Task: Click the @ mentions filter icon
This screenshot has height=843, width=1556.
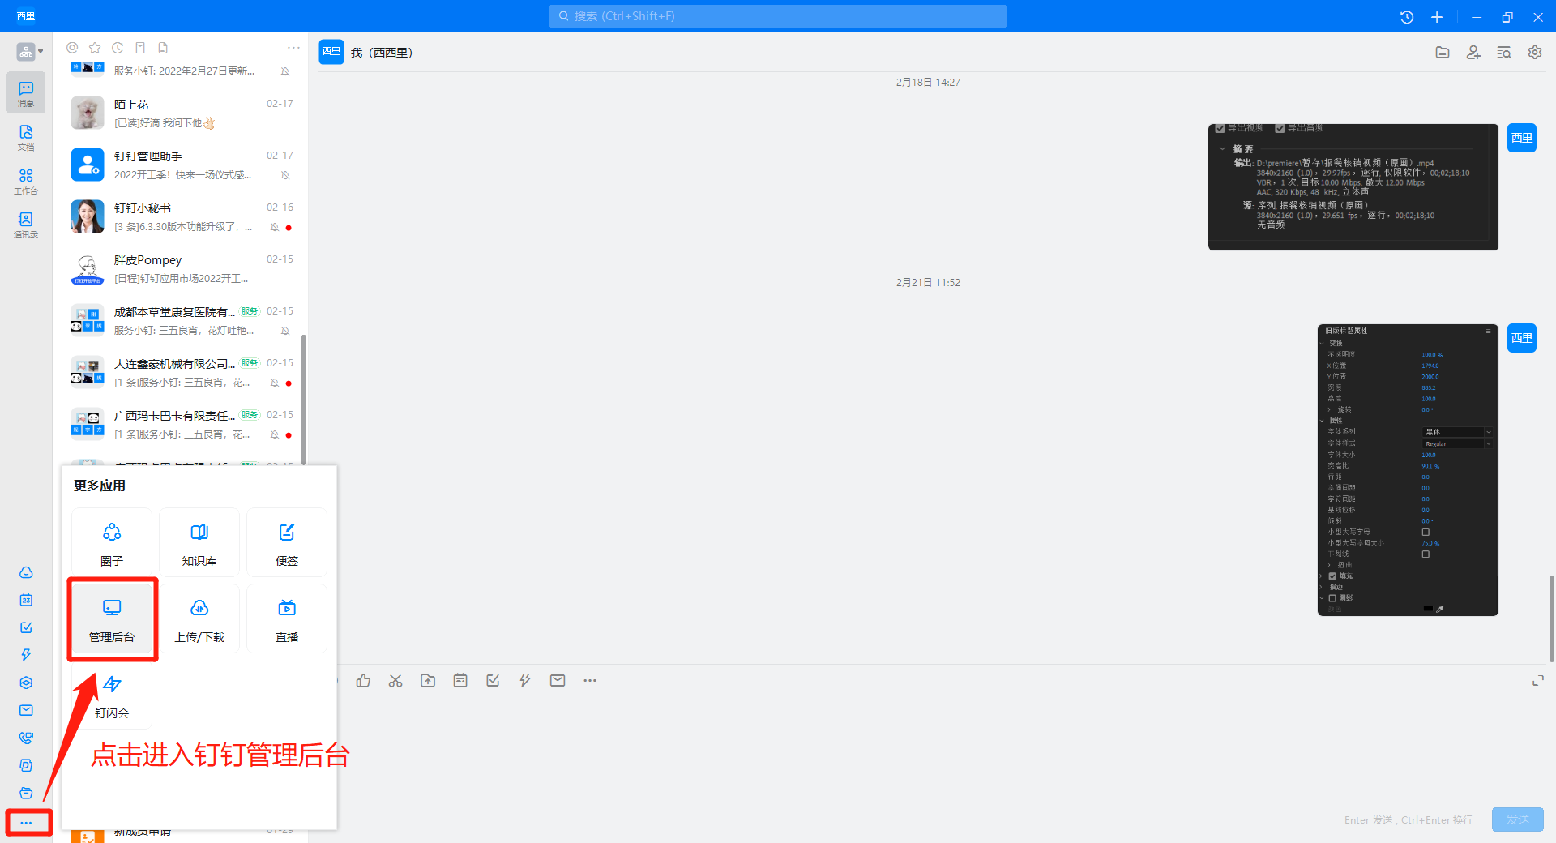Action: pyautogui.click(x=72, y=48)
